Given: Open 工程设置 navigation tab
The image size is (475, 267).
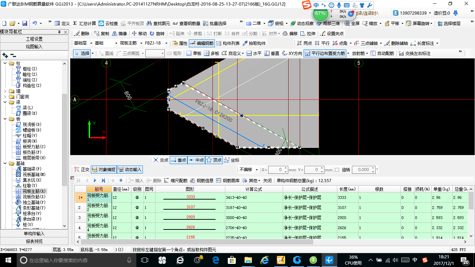Looking at the screenshot, I should [x=34, y=39].
